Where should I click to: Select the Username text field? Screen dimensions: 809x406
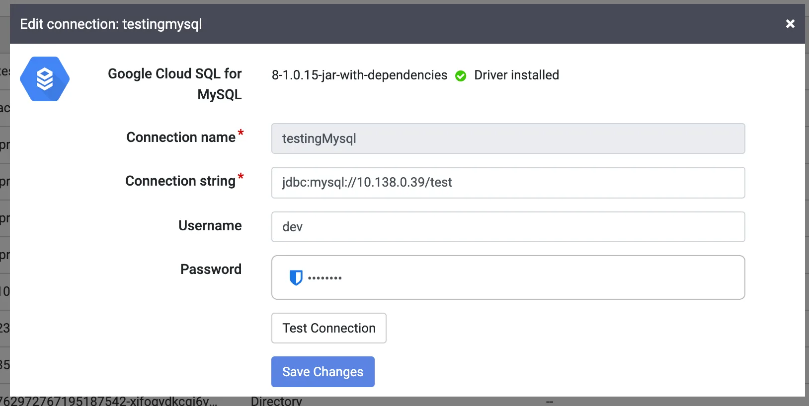pos(508,227)
